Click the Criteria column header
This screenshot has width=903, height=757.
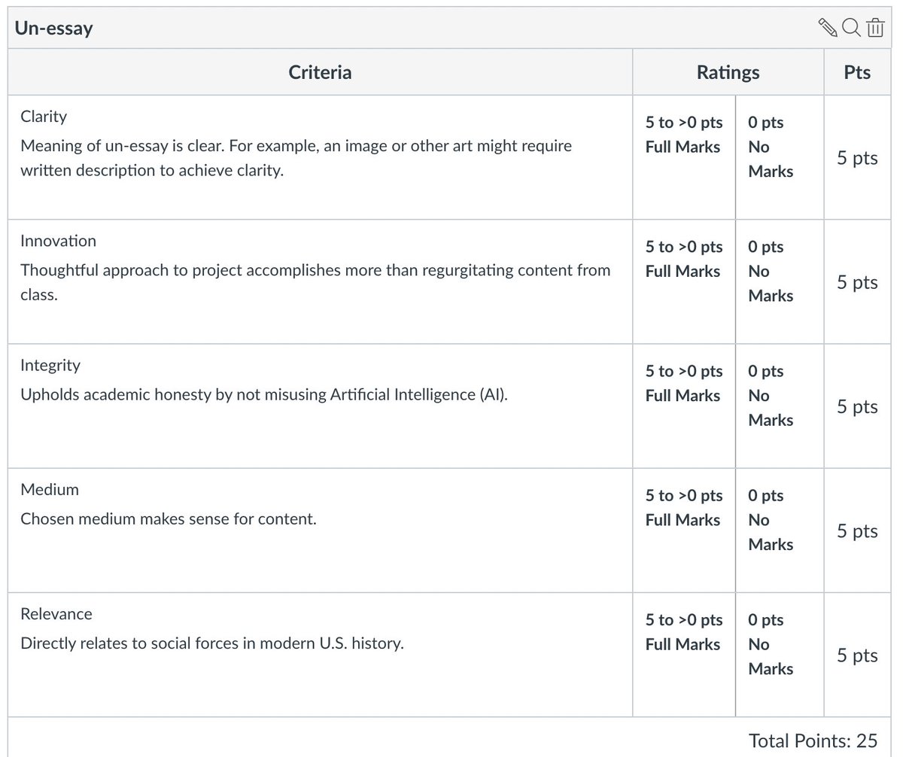click(x=320, y=72)
